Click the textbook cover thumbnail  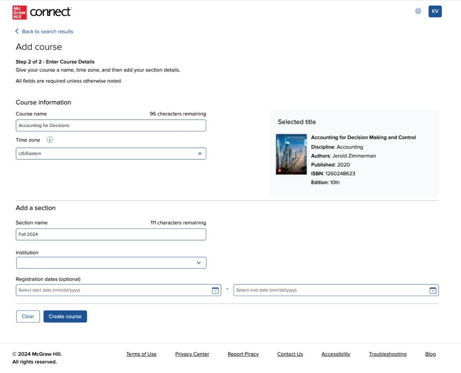[x=291, y=155]
